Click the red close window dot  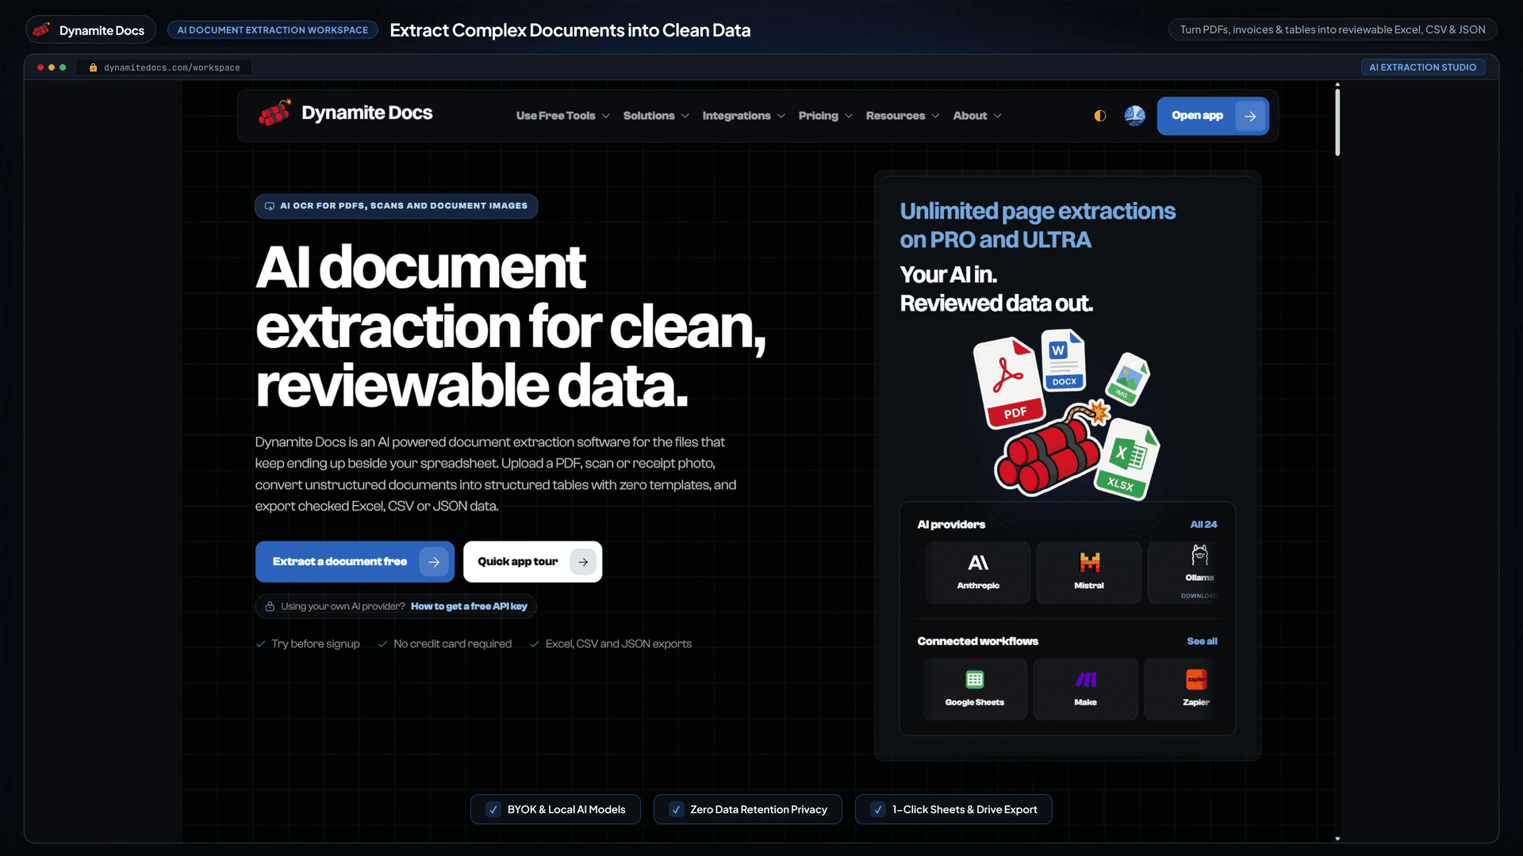[x=40, y=67]
